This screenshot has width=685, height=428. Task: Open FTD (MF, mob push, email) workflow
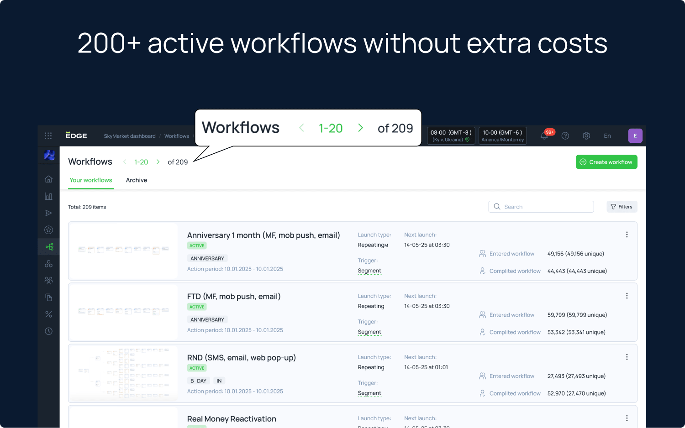(234, 296)
